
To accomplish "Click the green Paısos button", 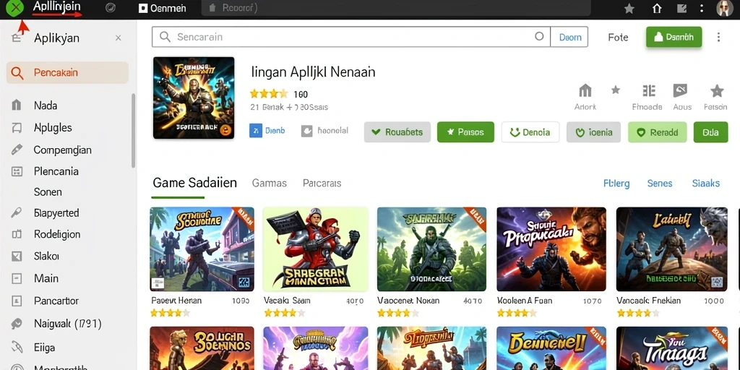I will [466, 132].
